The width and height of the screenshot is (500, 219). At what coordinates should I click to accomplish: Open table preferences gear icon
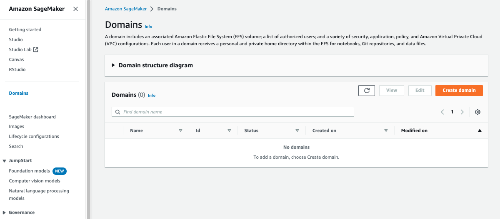coord(478,112)
